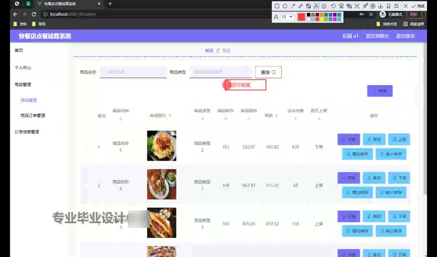Sort by 商品库存 column

[x=225, y=119]
